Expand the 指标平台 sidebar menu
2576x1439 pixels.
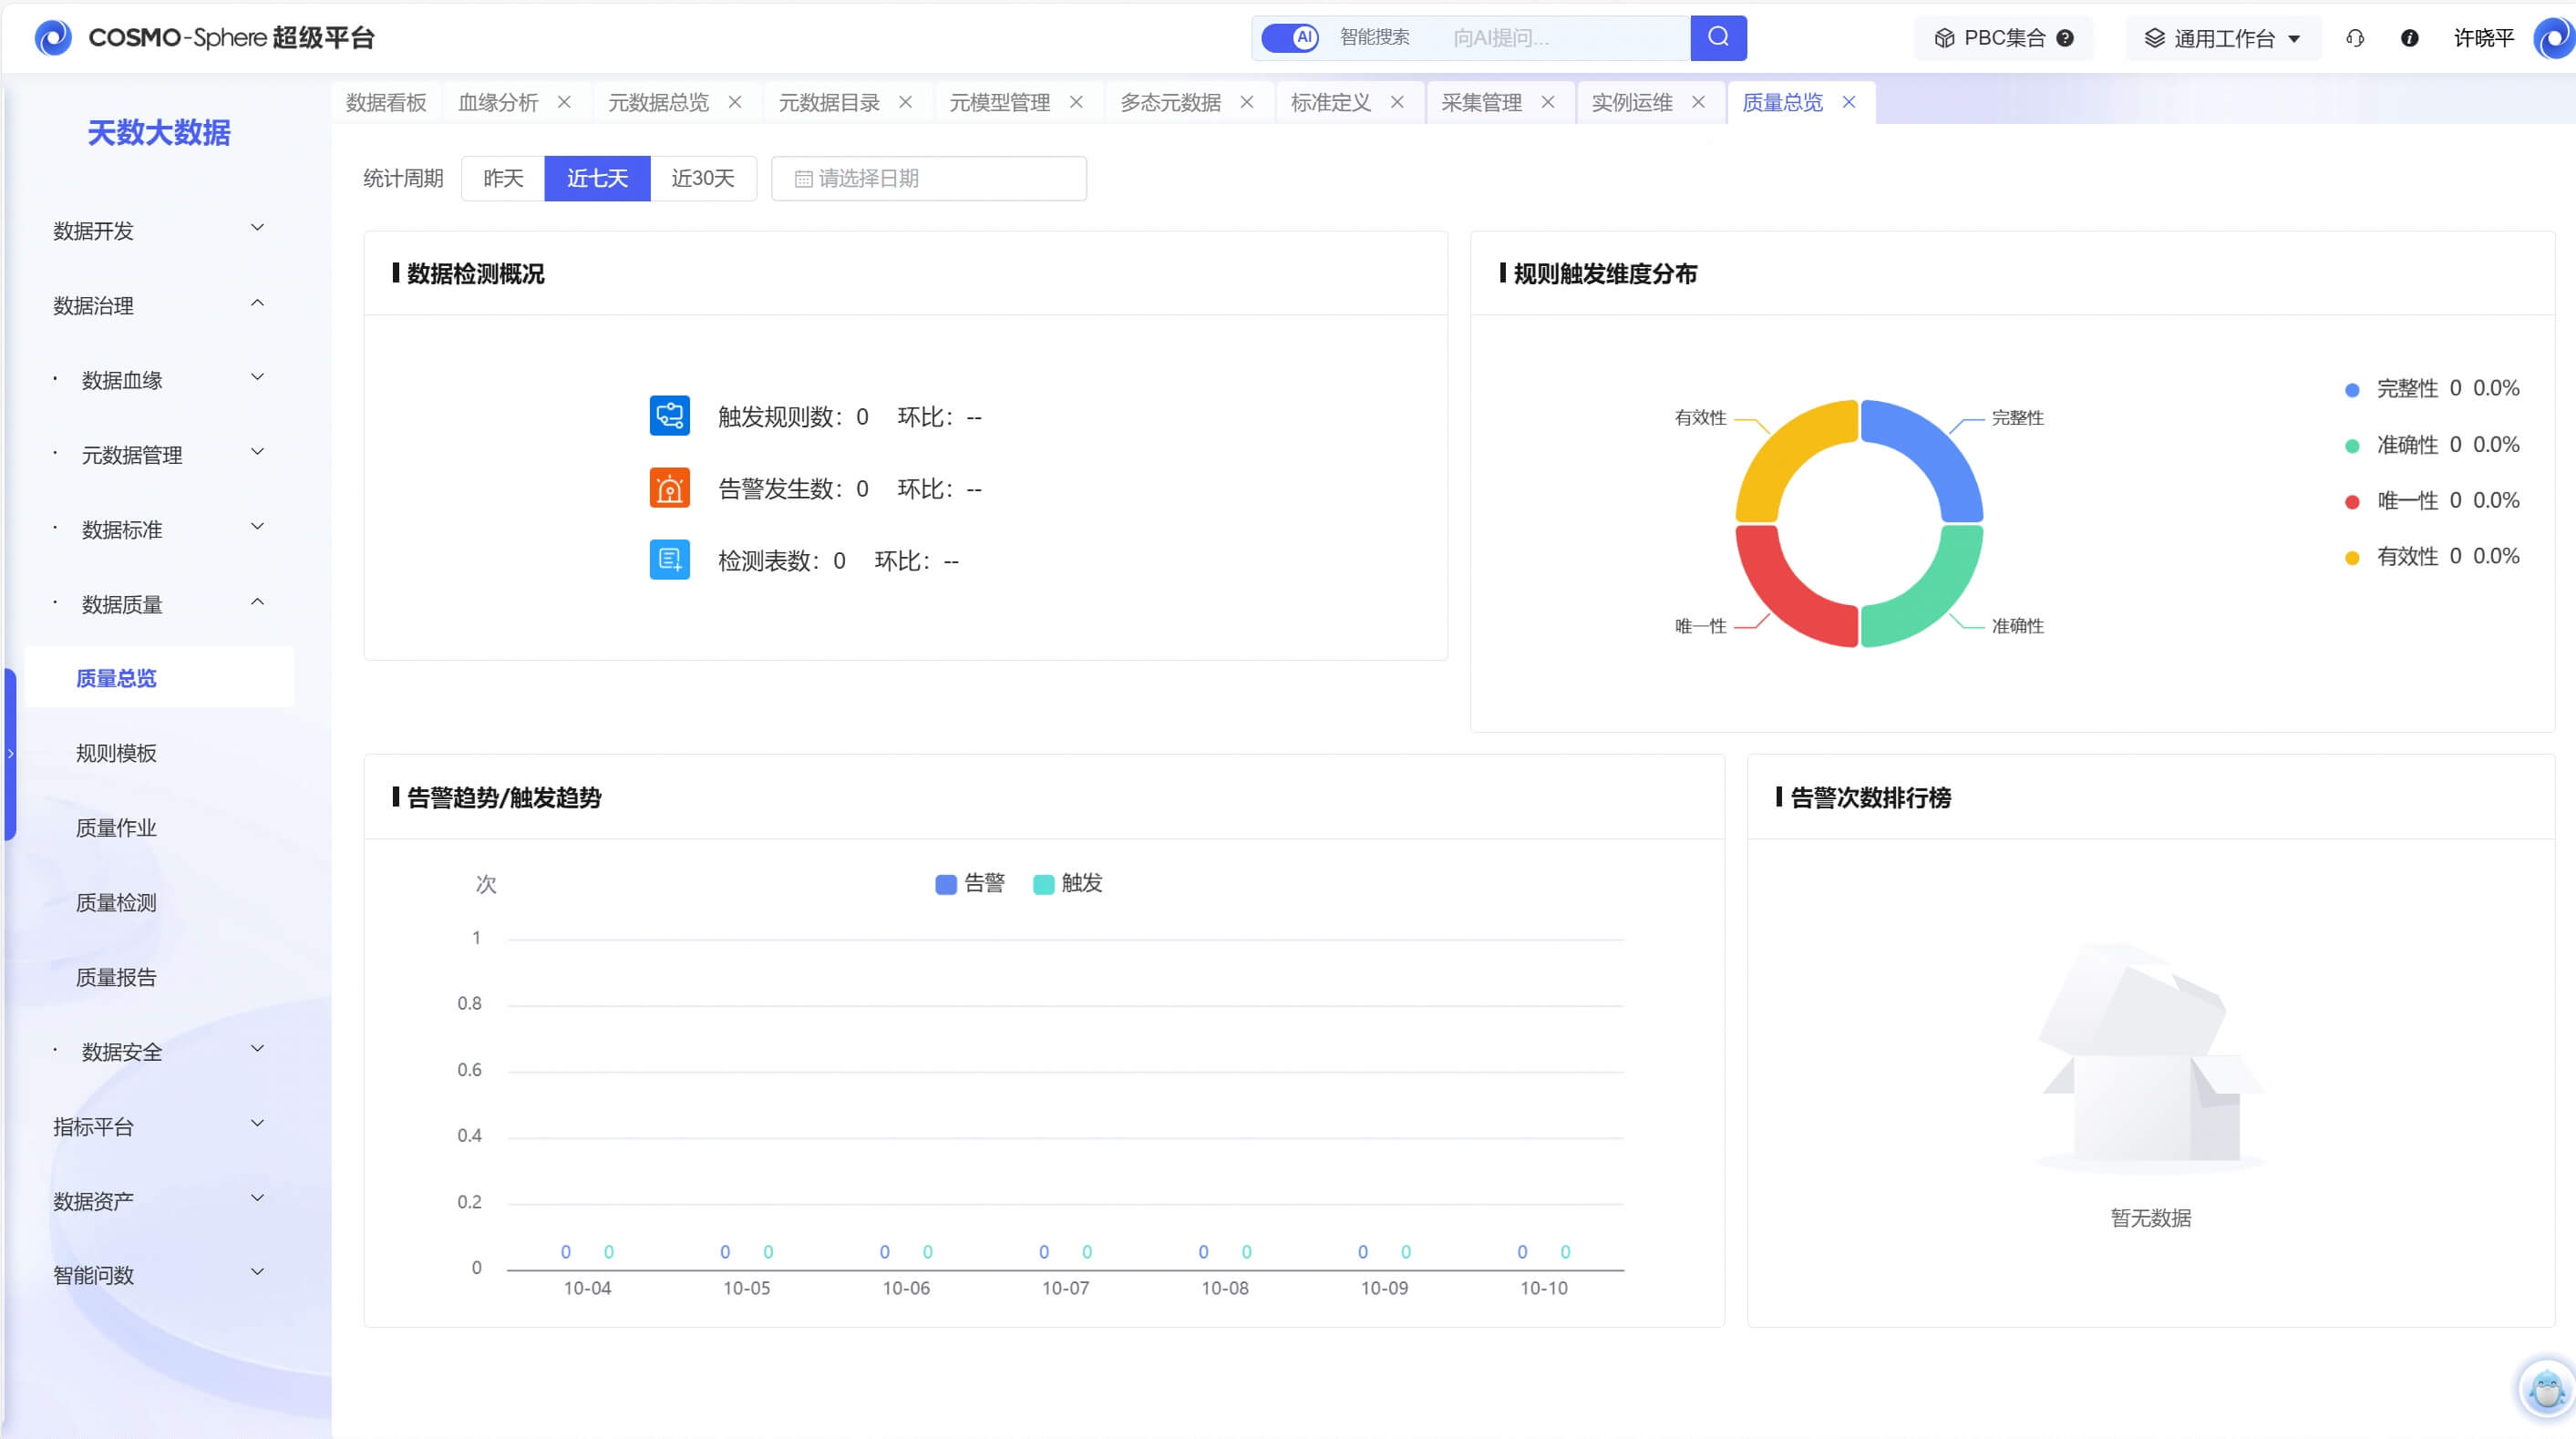159,1126
